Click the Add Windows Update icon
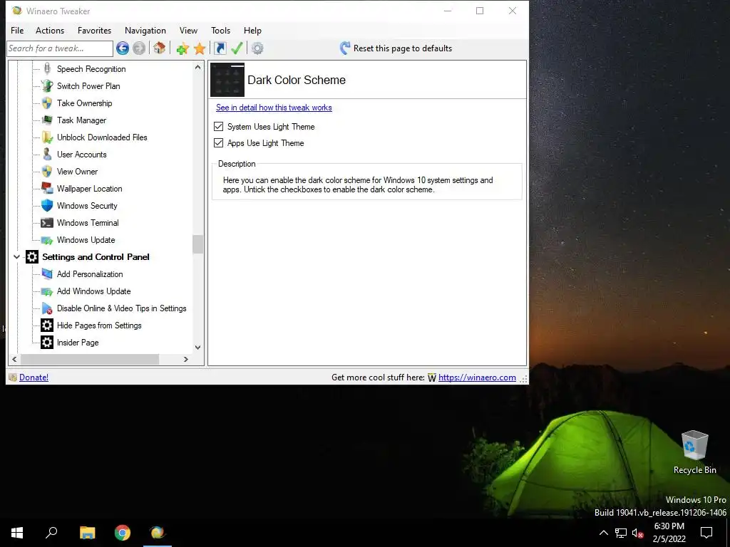Image resolution: width=730 pixels, height=547 pixels. 47,291
